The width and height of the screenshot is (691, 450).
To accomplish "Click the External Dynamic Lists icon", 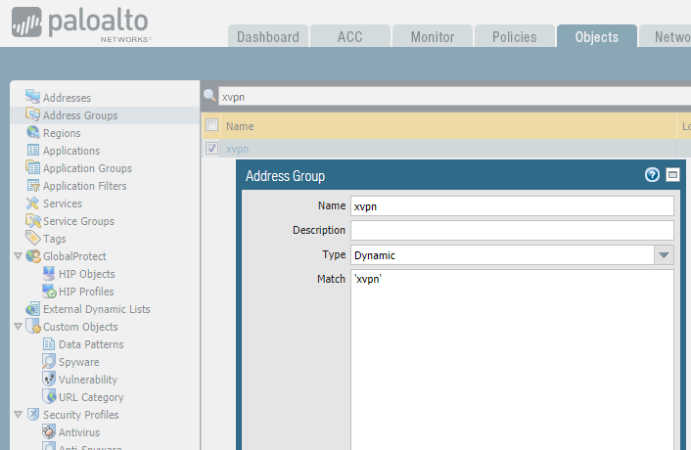I will tap(33, 308).
